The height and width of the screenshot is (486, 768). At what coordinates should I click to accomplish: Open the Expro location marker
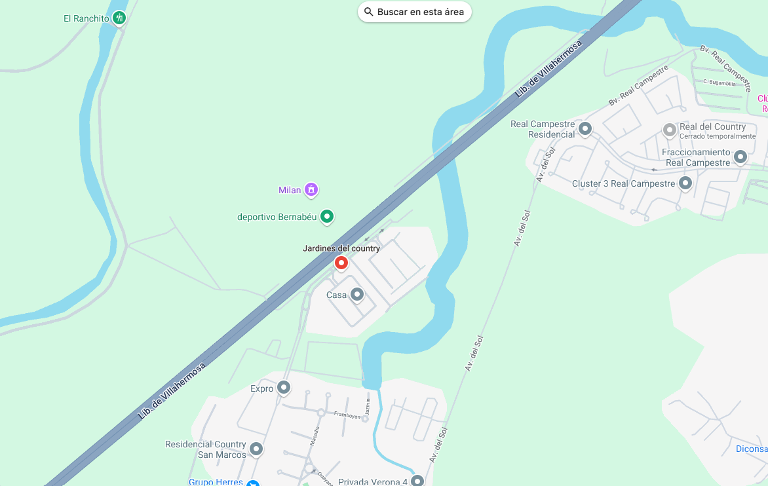[x=284, y=388]
